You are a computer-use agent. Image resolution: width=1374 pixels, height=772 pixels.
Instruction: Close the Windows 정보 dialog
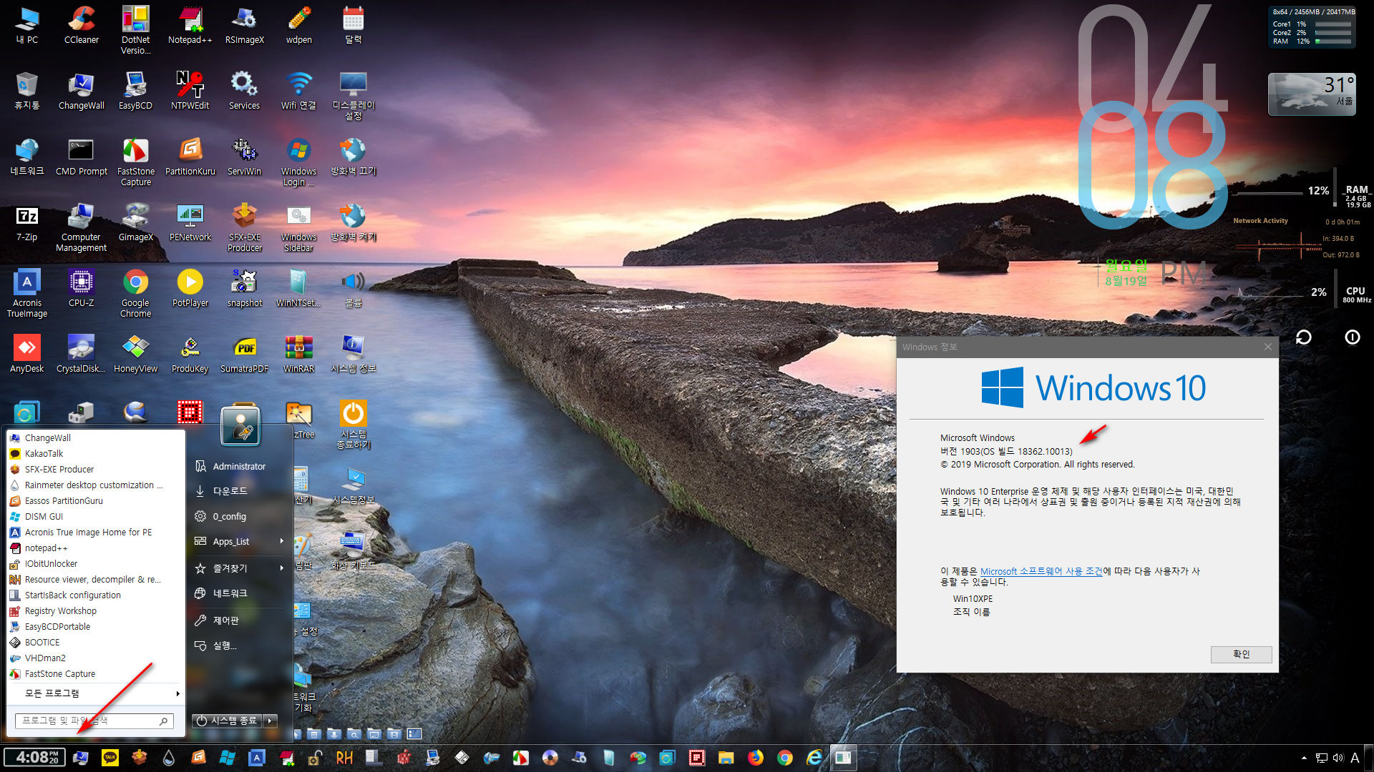[1268, 347]
